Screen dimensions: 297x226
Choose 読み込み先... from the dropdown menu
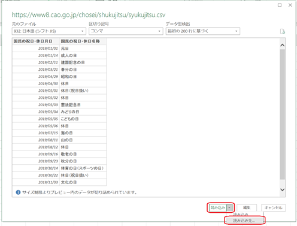[x=244, y=221]
